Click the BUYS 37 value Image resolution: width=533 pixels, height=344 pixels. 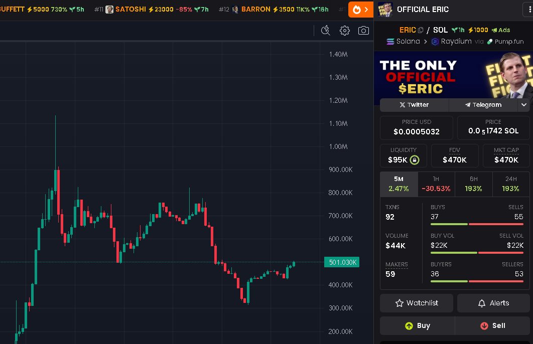pos(435,217)
